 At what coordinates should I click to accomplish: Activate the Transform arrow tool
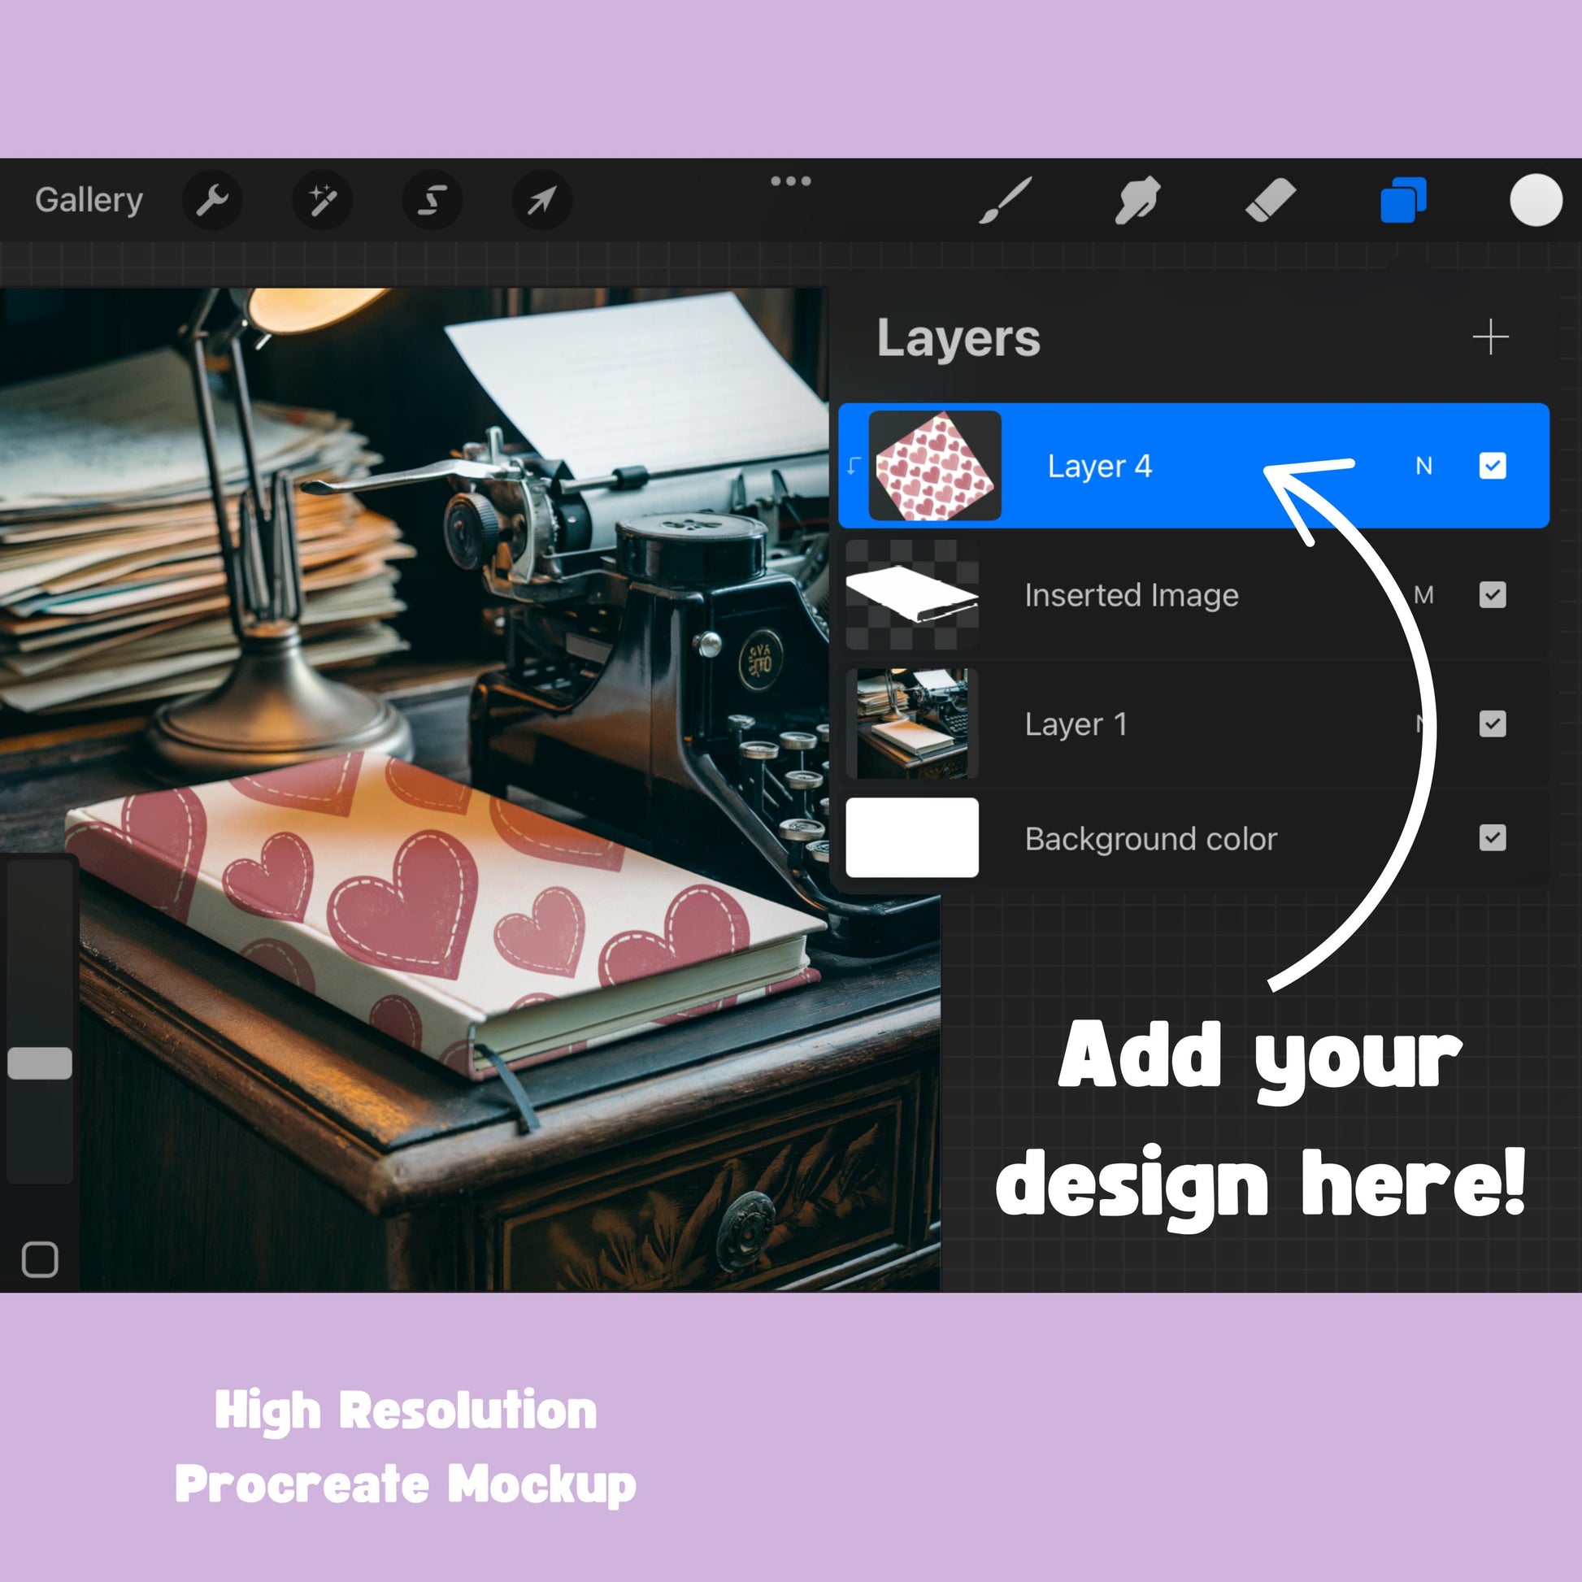(542, 200)
